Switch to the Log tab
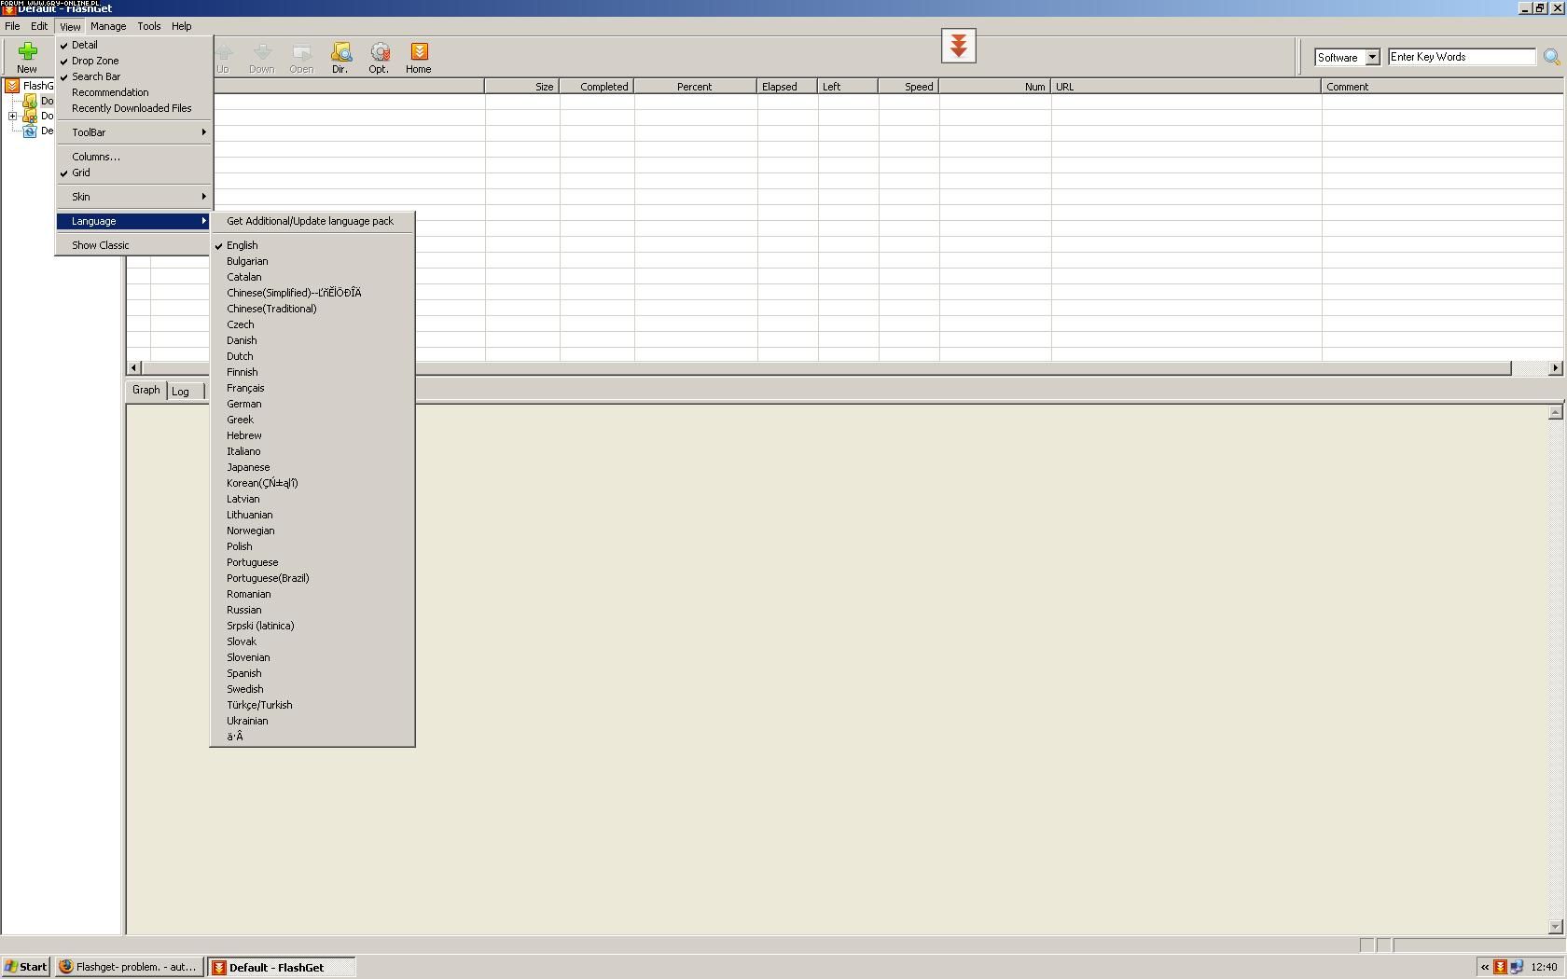 (181, 392)
